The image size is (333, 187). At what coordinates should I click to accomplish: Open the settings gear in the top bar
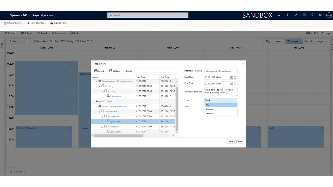(x=304, y=15)
